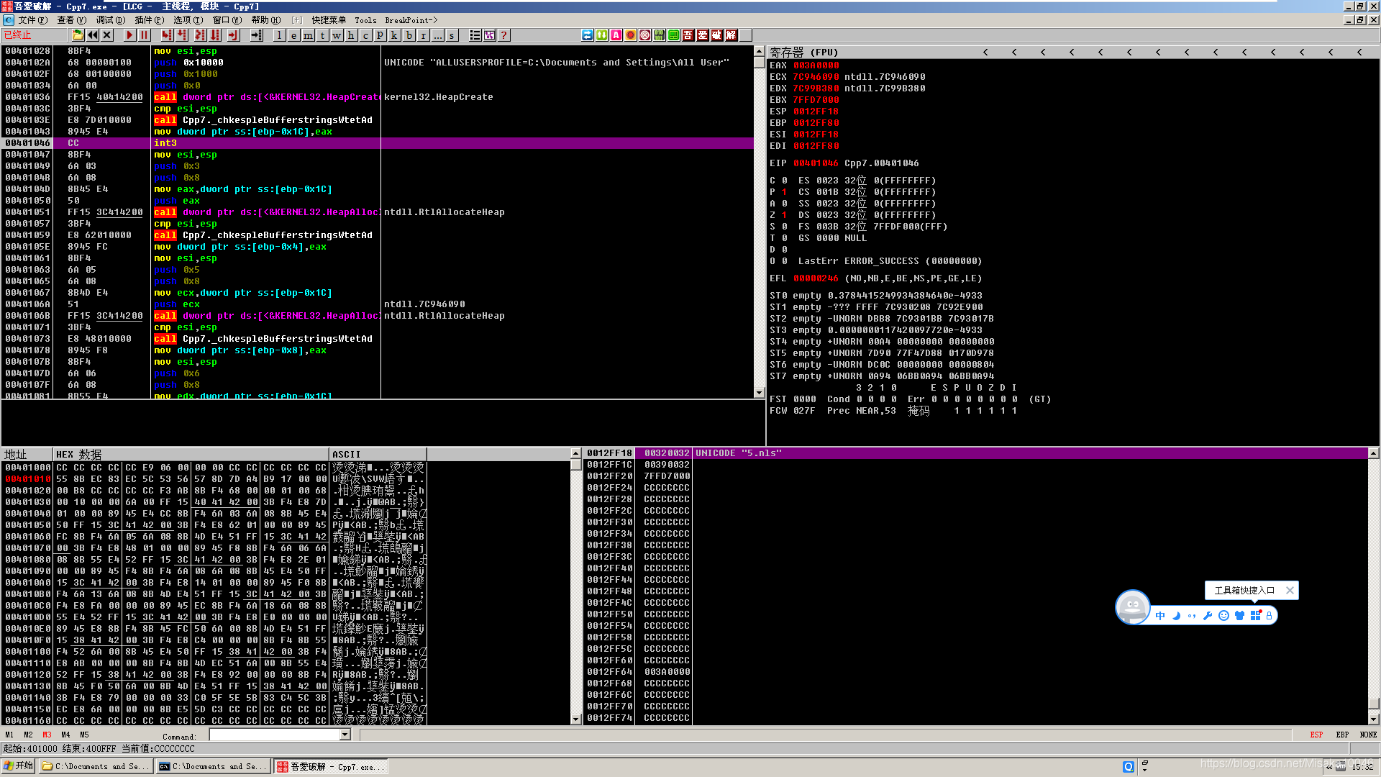Switch to memory dump M5
Image resolution: width=1381 pixels, height=777 pixels.
pyautogui.click(x=84, y=735)
